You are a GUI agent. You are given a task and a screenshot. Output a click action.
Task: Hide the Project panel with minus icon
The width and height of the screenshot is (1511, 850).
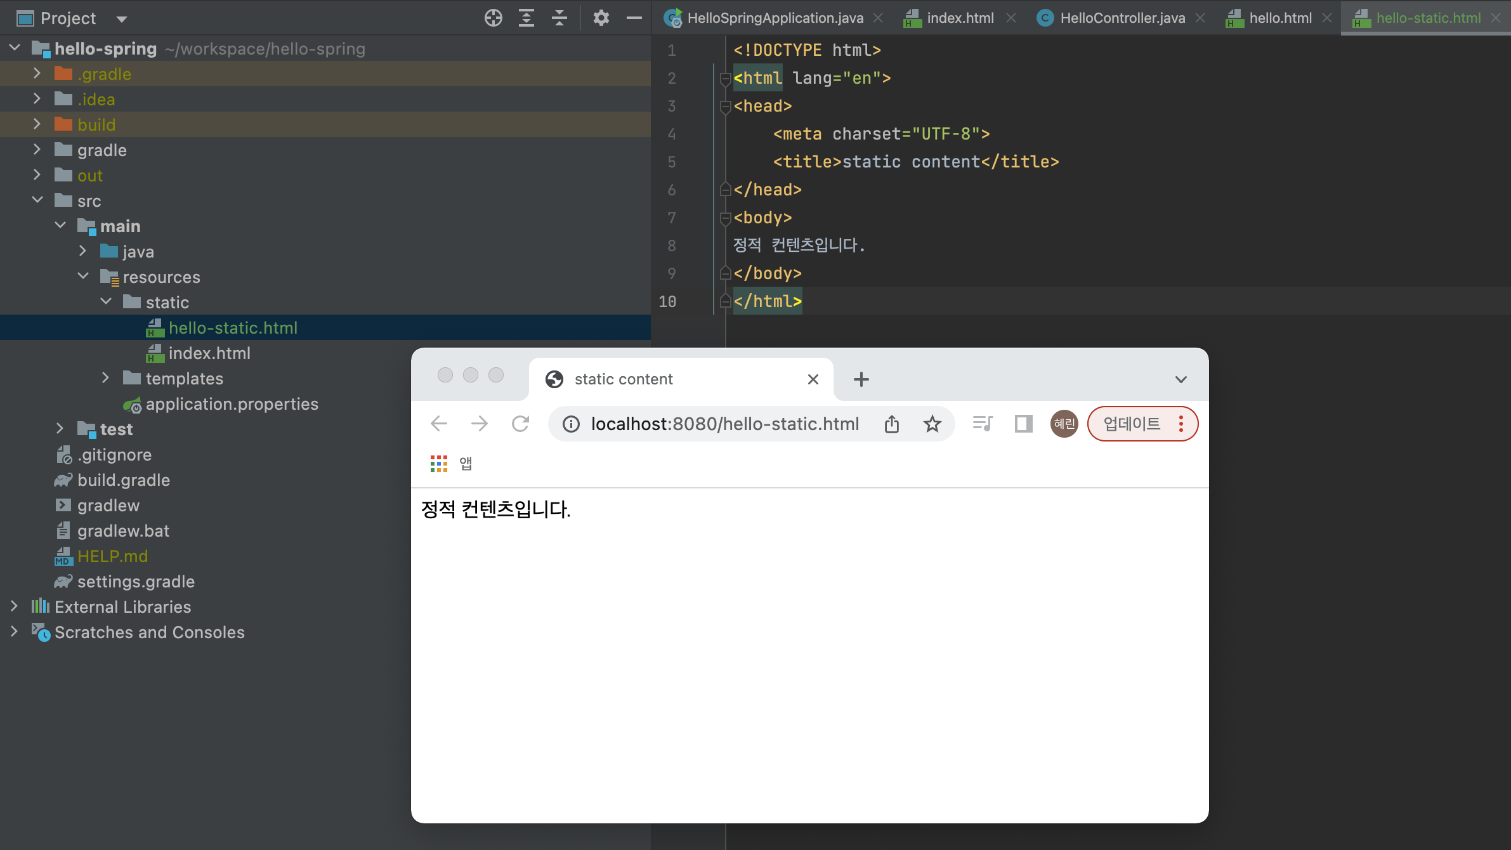634,18
